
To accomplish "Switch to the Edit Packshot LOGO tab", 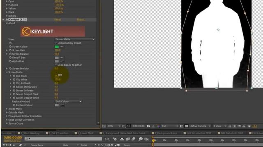I will point(232,133).
